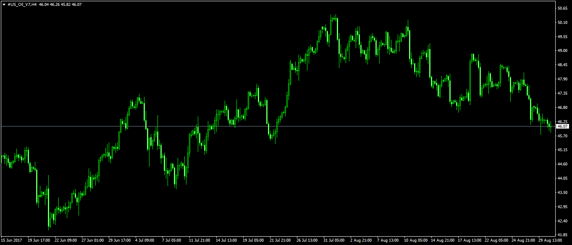Click the 44.05 price axis label

pyautogui.click(x=563, y=178)
